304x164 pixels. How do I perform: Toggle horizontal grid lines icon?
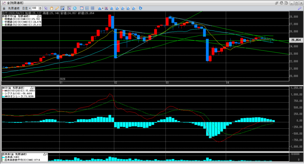point(87,8)
